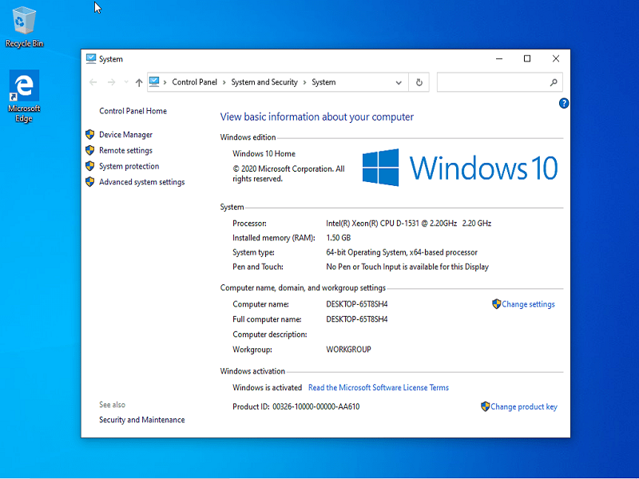Image resolution: width=639 pixels, height=479 pixels.
Task: Open Help with the blue question mark
Action: 564,104
